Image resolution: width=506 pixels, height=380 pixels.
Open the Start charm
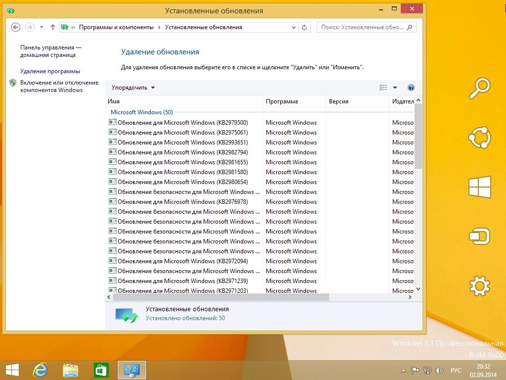[x=479, y=187]
